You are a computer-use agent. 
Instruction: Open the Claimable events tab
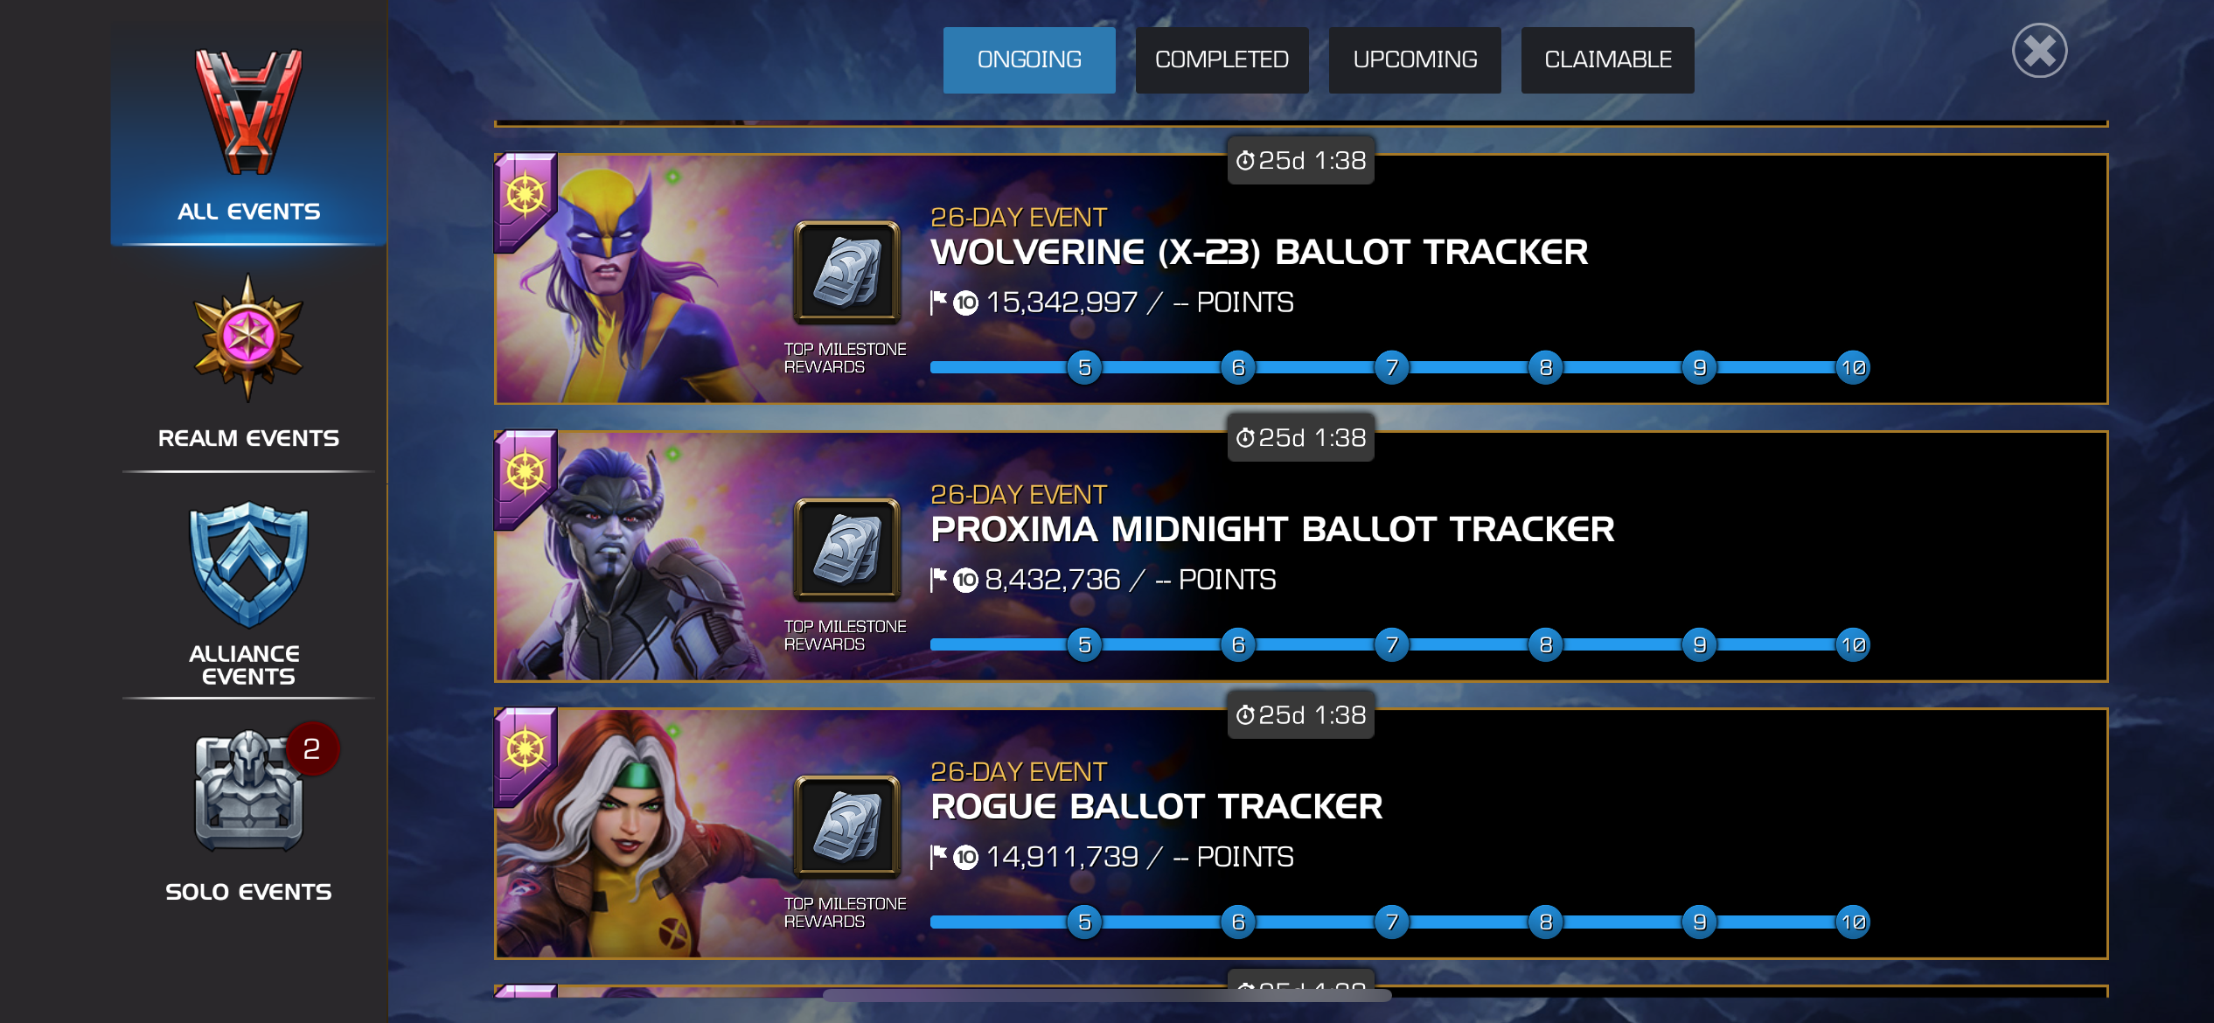pyautogui.click(x=1607, y=59)
